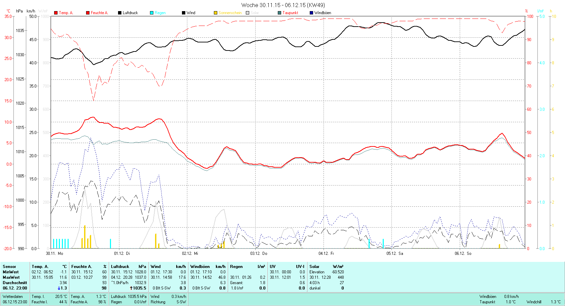Image resolution: width=565 pixels, height=306 pixels.
Task: Select the 'Temp. A.' legend label
Action: (x=66, y=13)
